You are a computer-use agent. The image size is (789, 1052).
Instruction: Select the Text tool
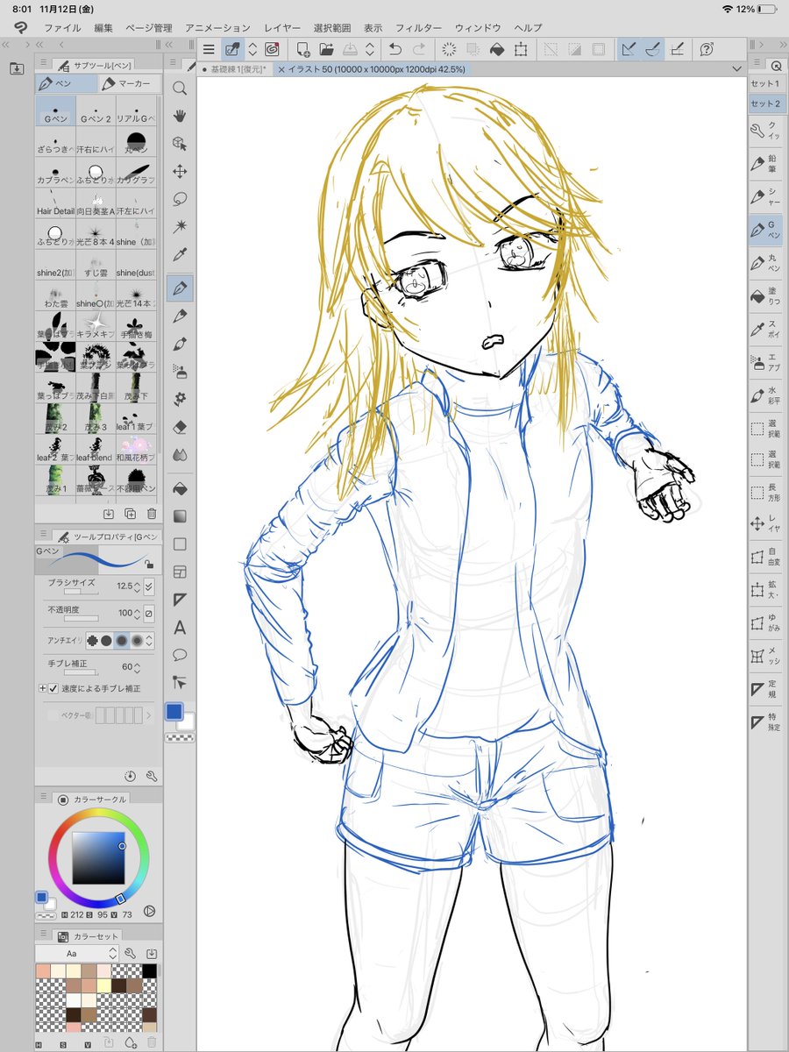point(180,628)
